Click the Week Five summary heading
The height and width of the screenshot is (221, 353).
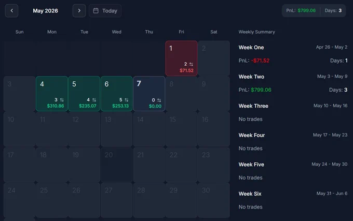click(251, 165)
